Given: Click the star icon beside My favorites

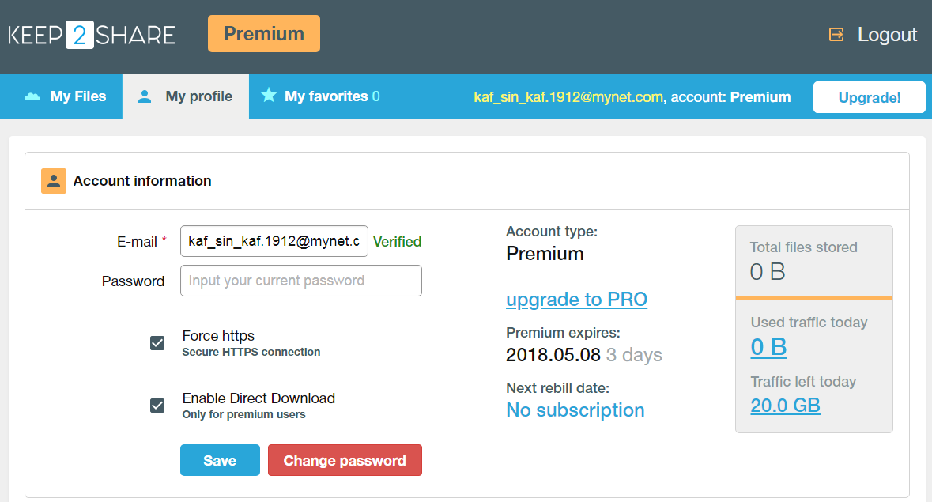Looking at the screenshot, I should [269, 95].
